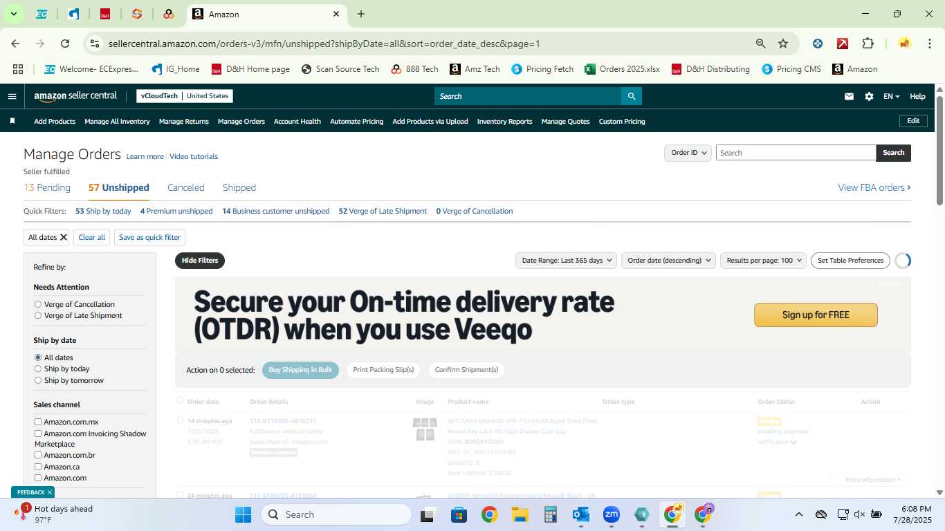This screenshot has width=945, height=531.
Task: Select Verge of Late Shipment radio button
Action: point(38,315)
